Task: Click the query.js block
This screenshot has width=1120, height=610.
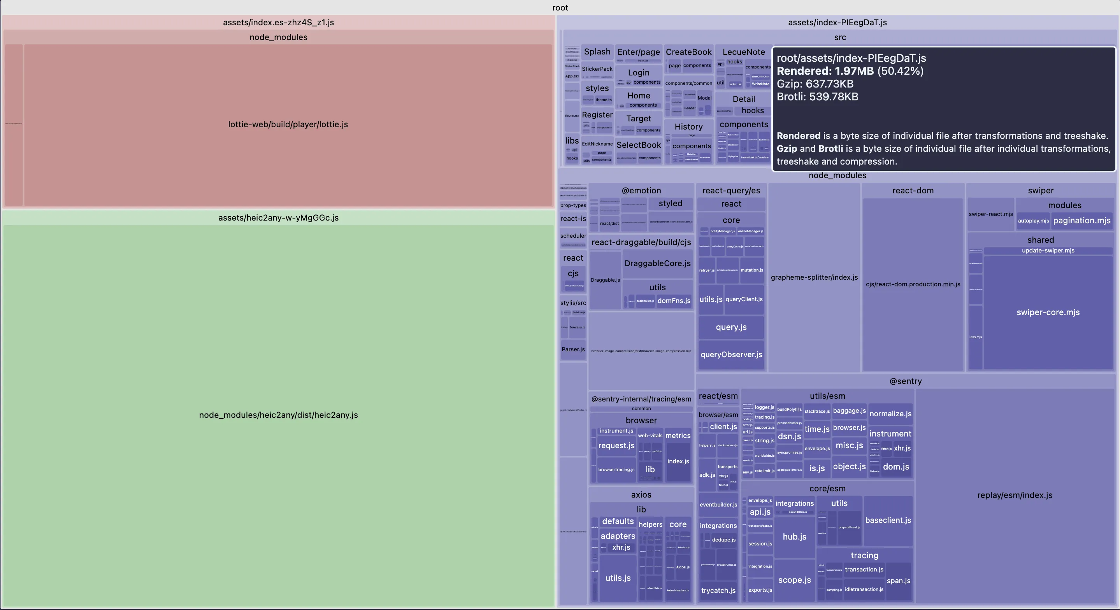Action: click(x=731, y=328)
